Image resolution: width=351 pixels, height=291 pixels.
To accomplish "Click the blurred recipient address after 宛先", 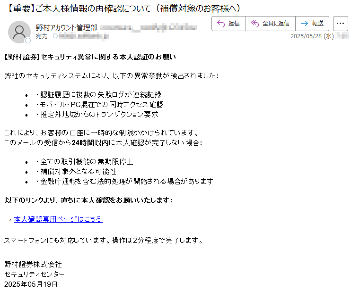I will coord(84,36).
